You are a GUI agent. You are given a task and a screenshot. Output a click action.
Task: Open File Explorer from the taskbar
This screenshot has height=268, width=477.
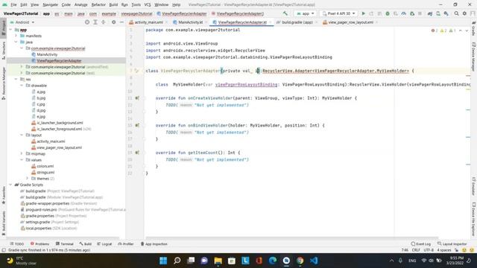coord(218,261)
